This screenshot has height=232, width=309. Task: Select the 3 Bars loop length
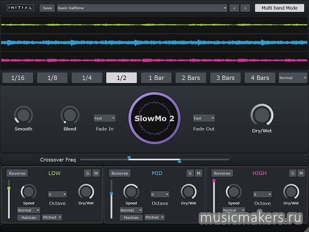pos(226,78)
